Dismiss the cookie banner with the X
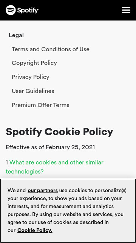The image size is (136, 243). [x=124, y=191]
